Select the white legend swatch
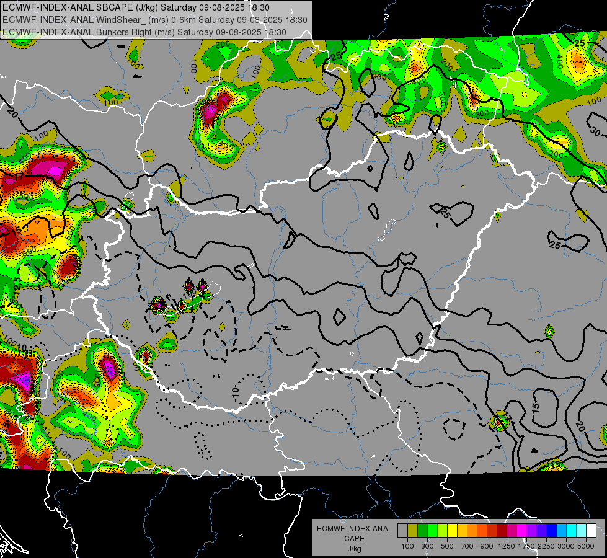Screen dimensions: 607x558 tap(591, 531)
